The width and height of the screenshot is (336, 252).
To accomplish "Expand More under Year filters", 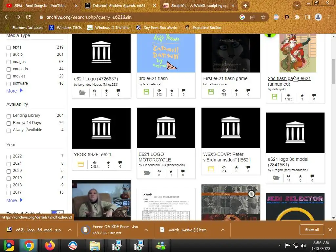I will coord(14,200).
